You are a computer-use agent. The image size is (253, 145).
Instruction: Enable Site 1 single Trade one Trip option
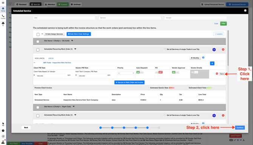pyautogui.click(x=165, y=49)
